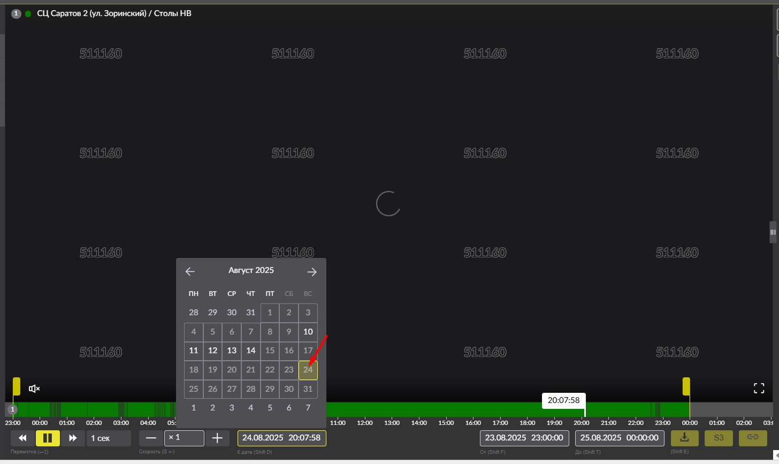
Task: Click the end date field 25.08.2025
Action: [619, 438]
